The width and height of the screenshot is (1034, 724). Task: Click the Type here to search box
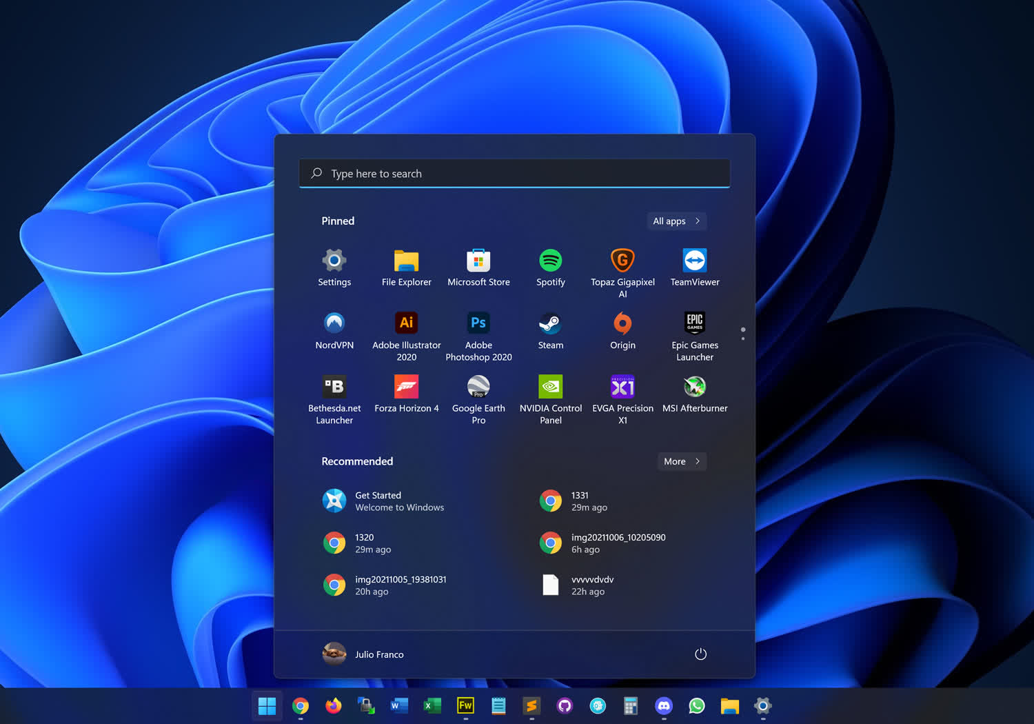coord(514,174)
